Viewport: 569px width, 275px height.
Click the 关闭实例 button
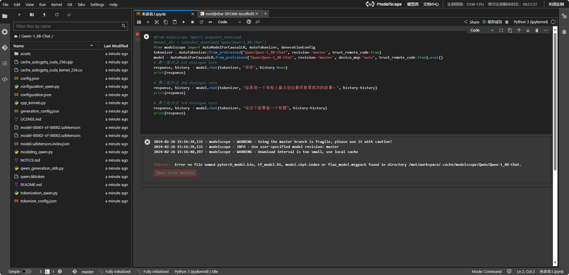point(556,4)
